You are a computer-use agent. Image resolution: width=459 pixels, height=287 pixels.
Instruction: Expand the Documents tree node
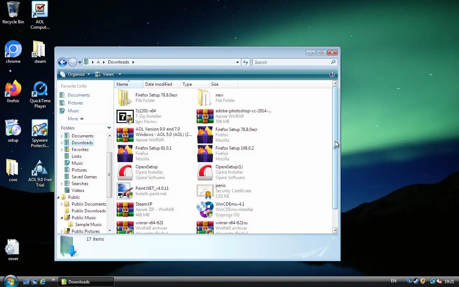[x=62, y=136]
